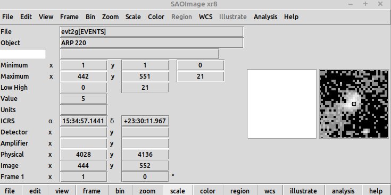Click the magnifier thumbnail of ARP 220
Image resolution: width=391 pixels, height=195 pixels.
354,104
